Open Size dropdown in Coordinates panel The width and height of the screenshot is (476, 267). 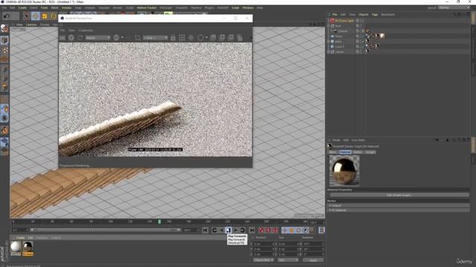pos(289,260)
